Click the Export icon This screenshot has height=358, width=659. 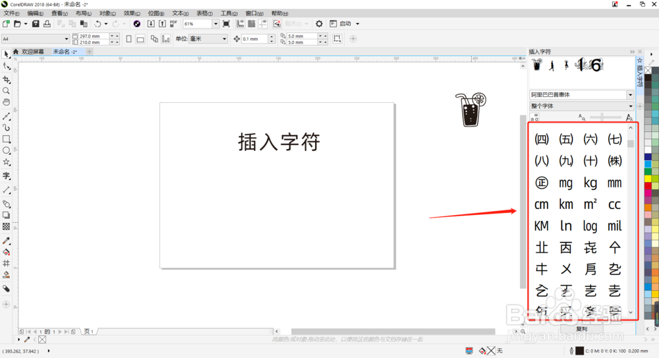[162, 24]
